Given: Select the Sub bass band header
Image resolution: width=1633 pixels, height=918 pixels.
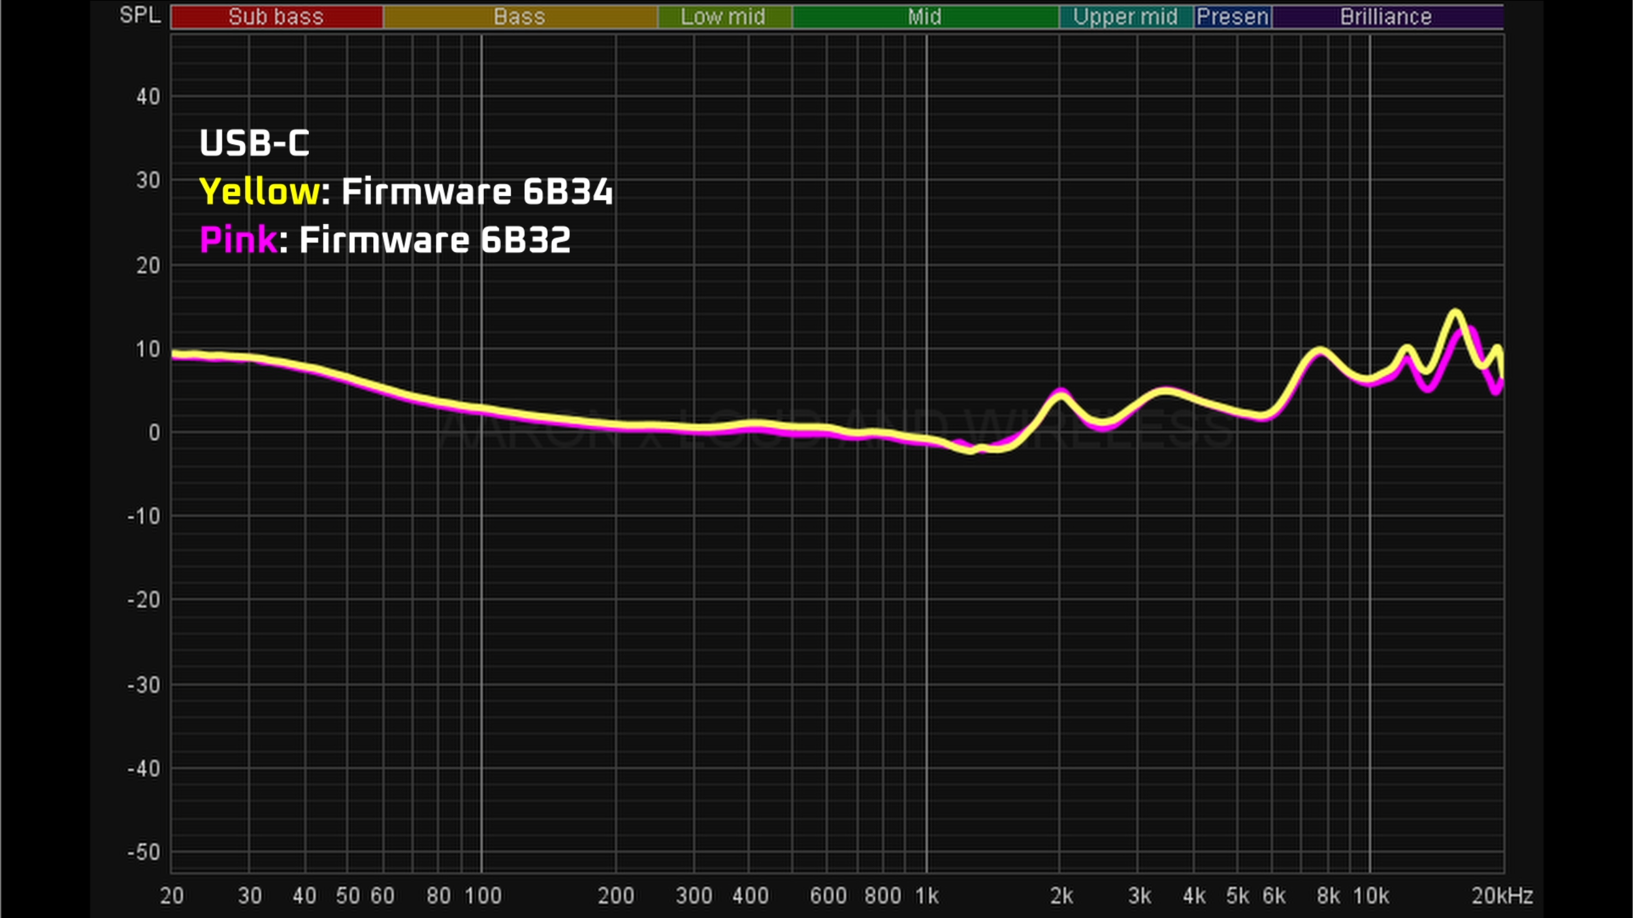Looking at the screenshot, I should 274,16.
